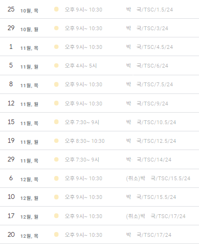Select the date 15 11월 목
Image resolution: width=199 pixels, height=244 pixels.
point(23,122)
